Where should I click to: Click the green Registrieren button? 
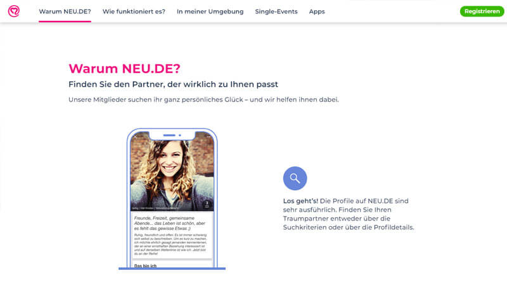tap(482, 11)
